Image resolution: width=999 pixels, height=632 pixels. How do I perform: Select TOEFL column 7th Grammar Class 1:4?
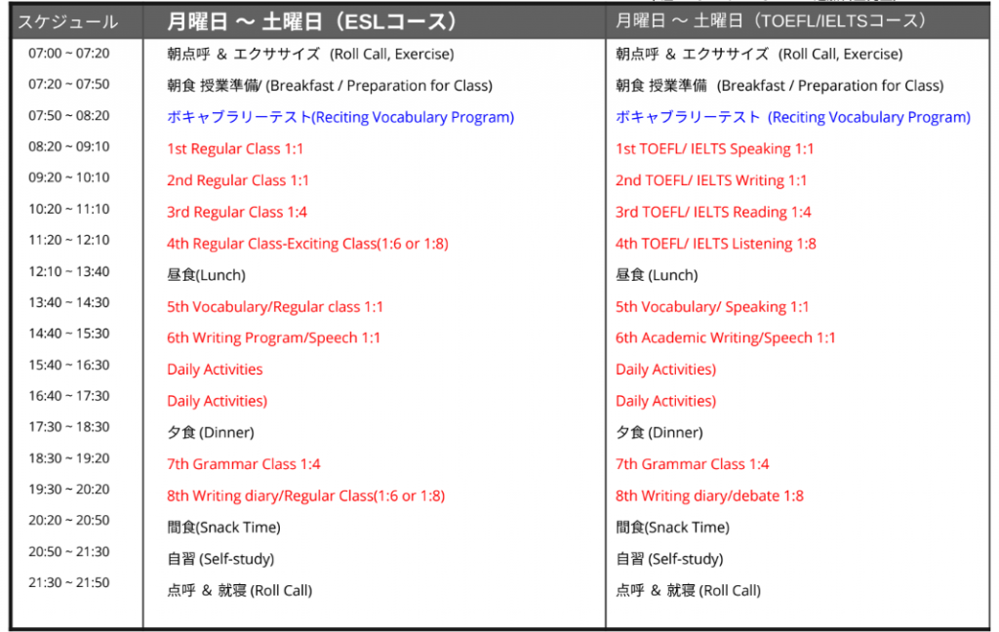692,464
